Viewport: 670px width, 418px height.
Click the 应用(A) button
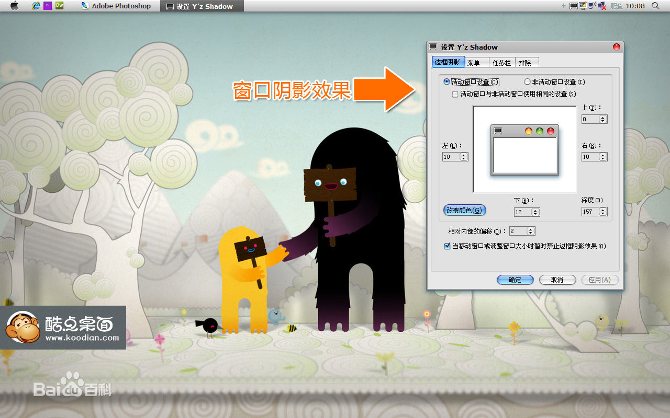pyautogui.click(x=600, y=280)
